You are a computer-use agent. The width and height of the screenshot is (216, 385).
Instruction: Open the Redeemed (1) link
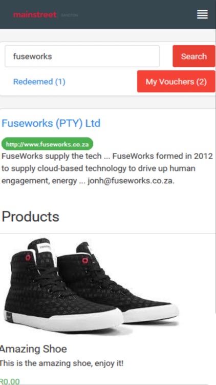(x=39, y=82)
